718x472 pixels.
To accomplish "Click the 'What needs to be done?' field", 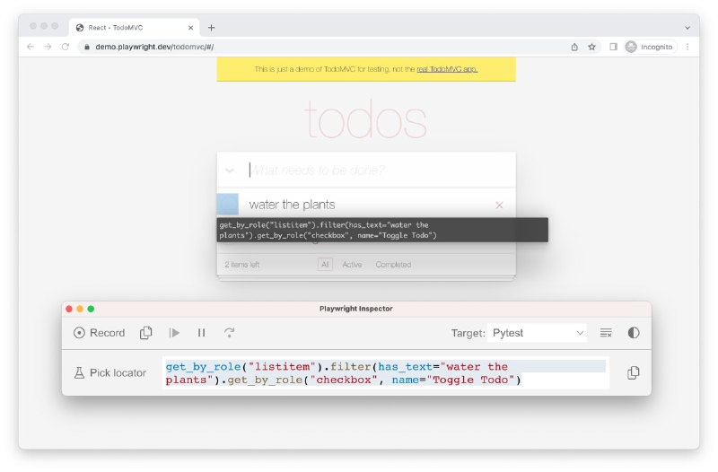I will (x=377, y=170).
